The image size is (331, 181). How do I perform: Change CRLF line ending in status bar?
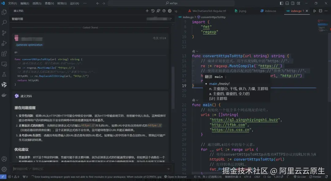pos(257,177)
